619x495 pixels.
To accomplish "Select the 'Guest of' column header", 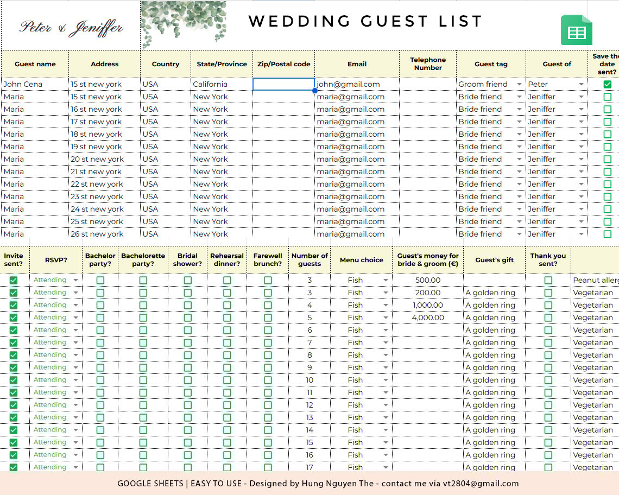I will 557,64.
